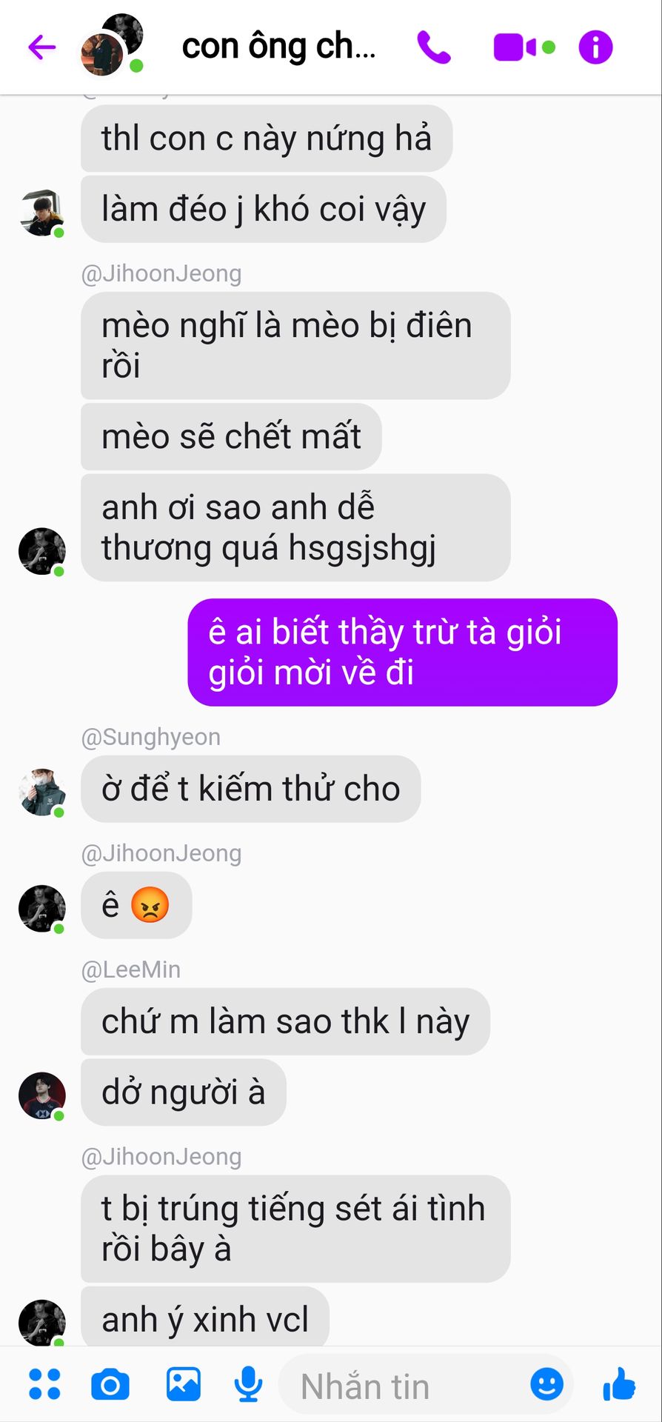Send a thumbs-up like
The width and height of the screenshot is (662, 1422).
(619, 1383)
